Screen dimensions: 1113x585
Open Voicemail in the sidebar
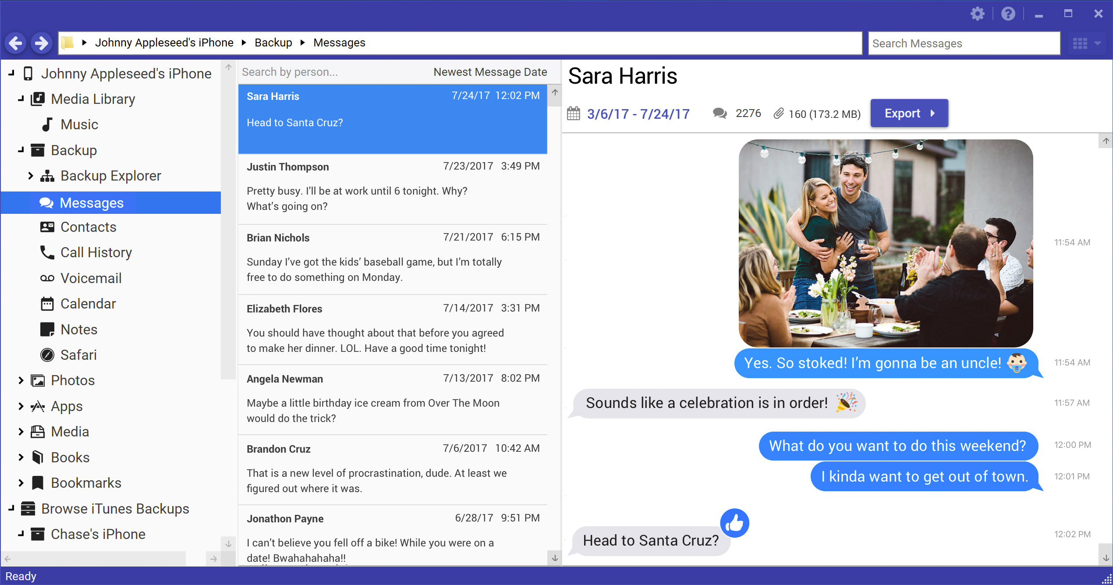pyautogui.click(x=91, y=278)
